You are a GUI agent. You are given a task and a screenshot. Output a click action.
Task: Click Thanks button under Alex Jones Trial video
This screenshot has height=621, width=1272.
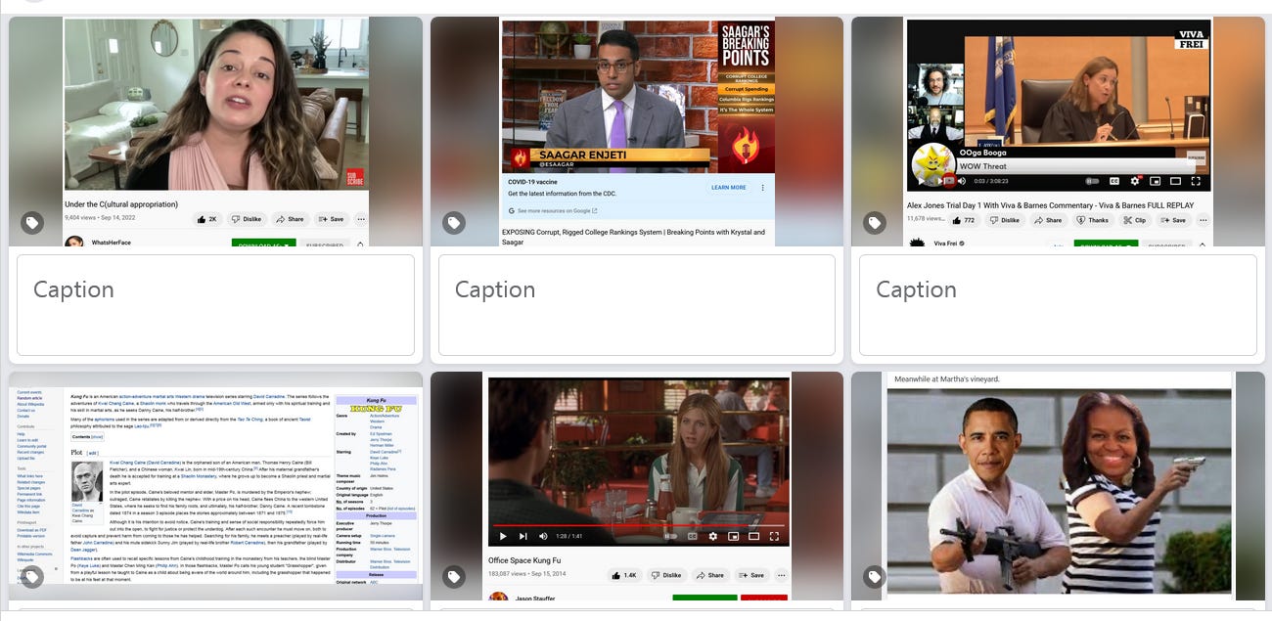[1093, 220]
